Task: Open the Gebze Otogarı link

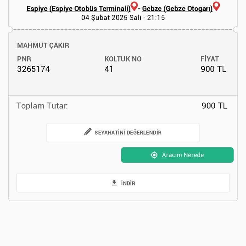Action: [177, 9]
